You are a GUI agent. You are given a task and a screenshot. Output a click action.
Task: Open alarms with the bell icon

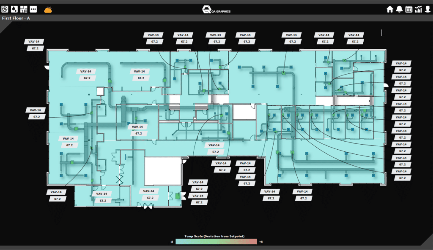click(x=399, y=9)
